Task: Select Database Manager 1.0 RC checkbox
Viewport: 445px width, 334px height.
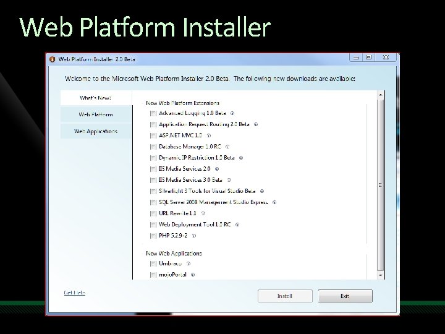Action: [153, 147]
